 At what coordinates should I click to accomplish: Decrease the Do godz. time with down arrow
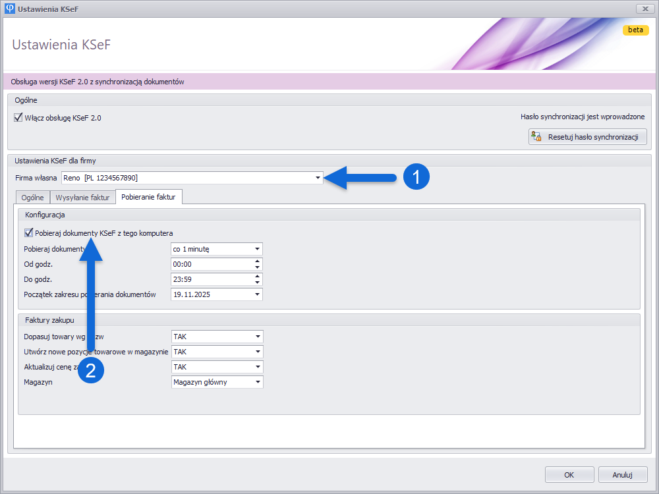[257, 283]
